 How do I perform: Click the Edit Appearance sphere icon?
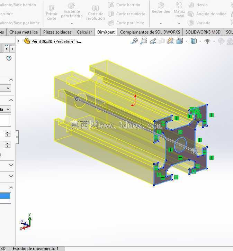pos(221,41)
